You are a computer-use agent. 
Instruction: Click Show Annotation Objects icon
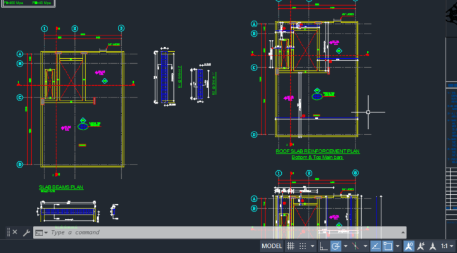(x=409, y=246)
